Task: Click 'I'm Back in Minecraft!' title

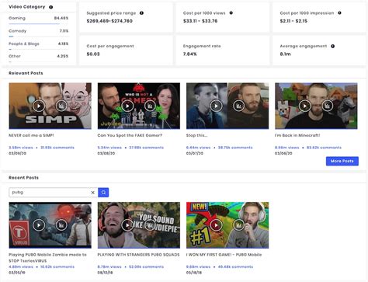Action: coord(297,135)
